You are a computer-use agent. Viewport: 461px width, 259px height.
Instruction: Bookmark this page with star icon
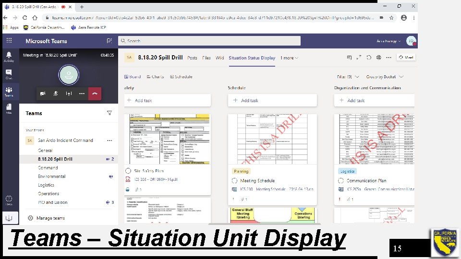pos(391,18)
